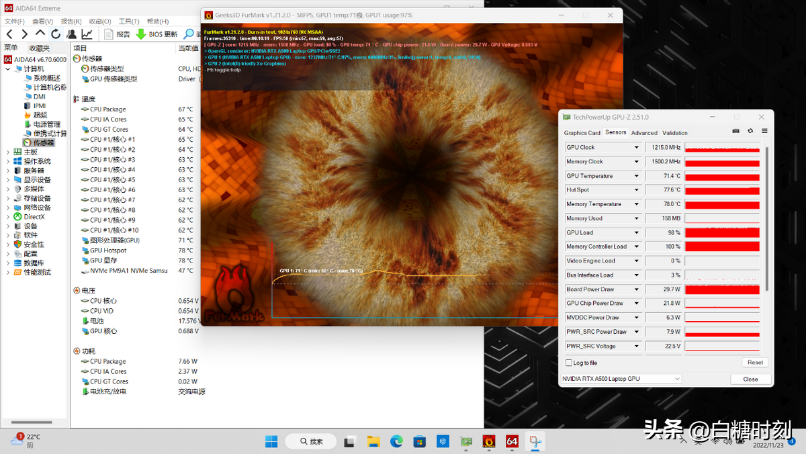Open the Board Power Draw dropdown

click(637, 289)
